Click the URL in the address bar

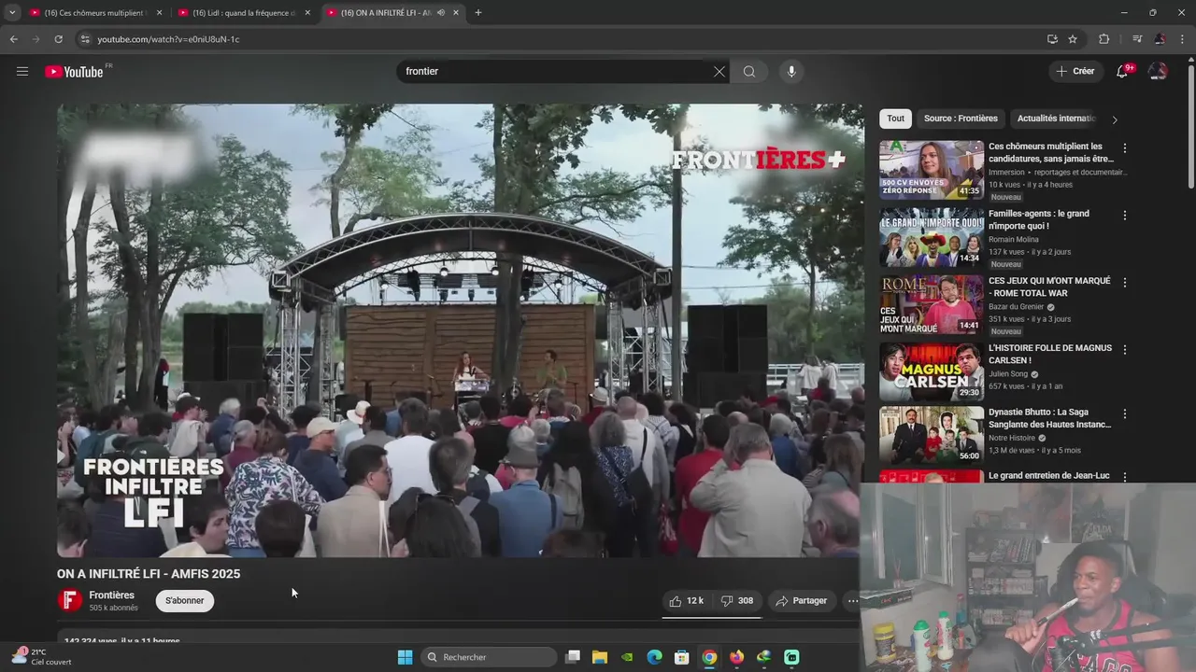tap(168, 39)
